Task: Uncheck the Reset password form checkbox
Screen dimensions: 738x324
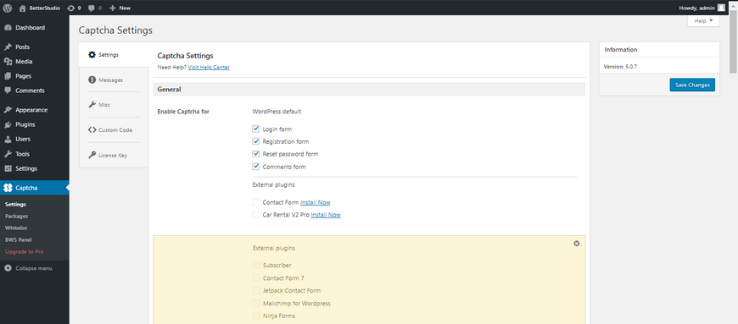Action: tap(256, 154)
